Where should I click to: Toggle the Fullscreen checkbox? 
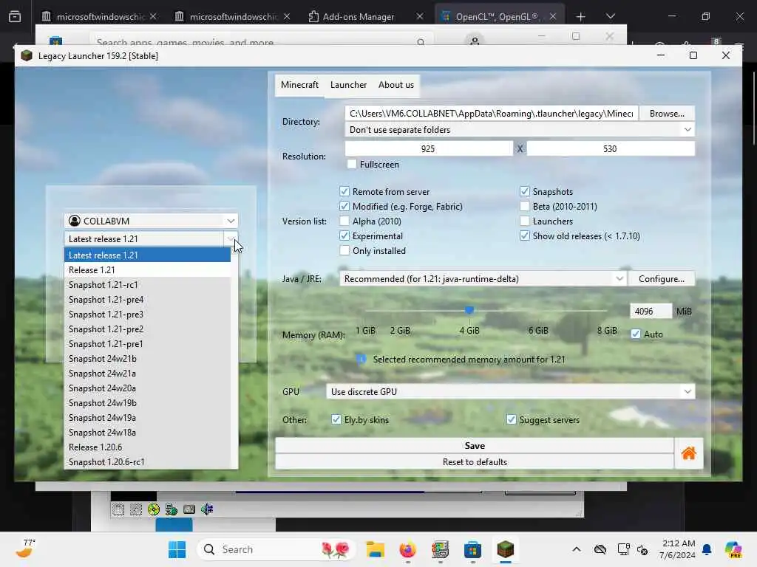[352, 165]
